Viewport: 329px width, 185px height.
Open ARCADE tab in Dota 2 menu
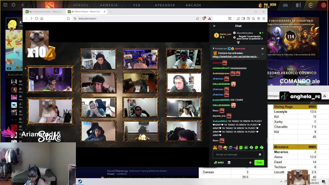193,5
